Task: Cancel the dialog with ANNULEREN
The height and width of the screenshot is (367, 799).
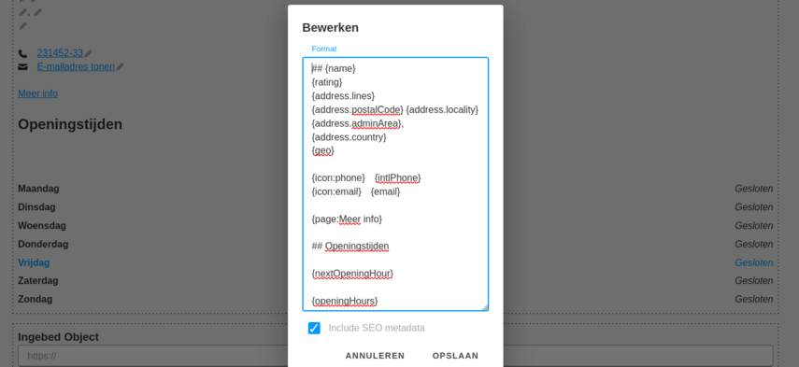Action: (375, 356)
